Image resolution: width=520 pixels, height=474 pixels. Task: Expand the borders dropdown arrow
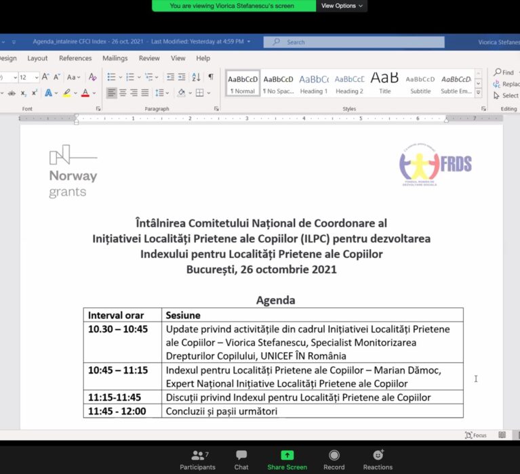pyautogui.click(x=209, y=93)
